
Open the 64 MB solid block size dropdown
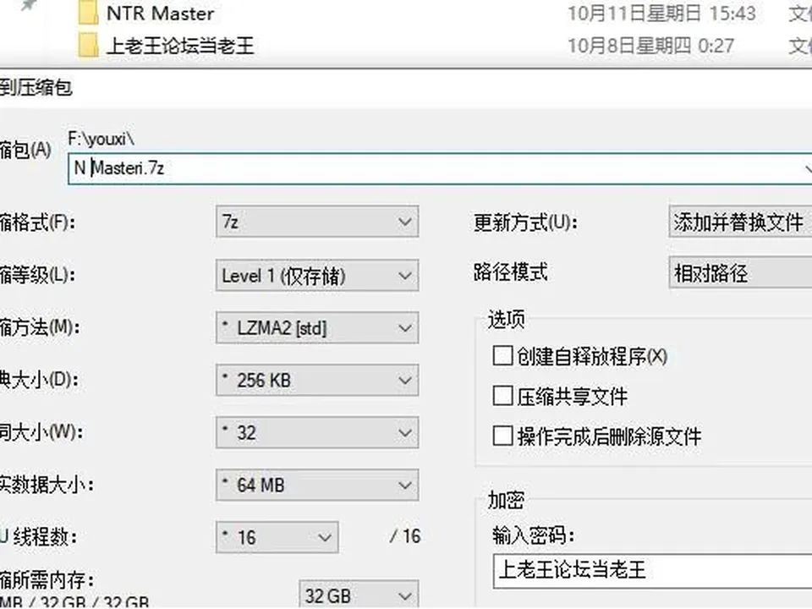point(317,485)
